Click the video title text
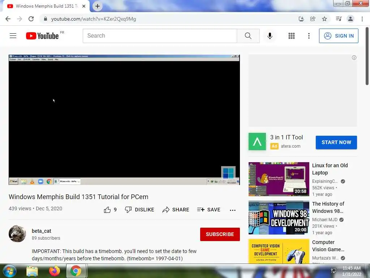 pyautogui.click(x=78, y=197)
